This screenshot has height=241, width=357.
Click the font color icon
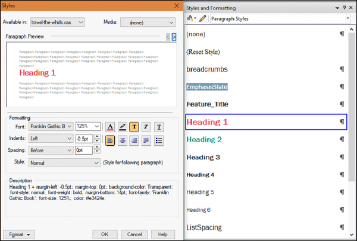pyautogui.click(x=110, y=126)
